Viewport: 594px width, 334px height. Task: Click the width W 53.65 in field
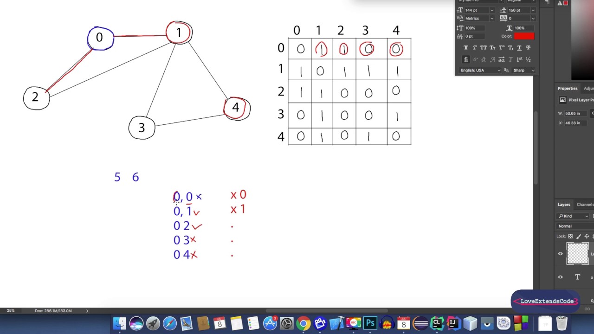(x=575, y=114)
